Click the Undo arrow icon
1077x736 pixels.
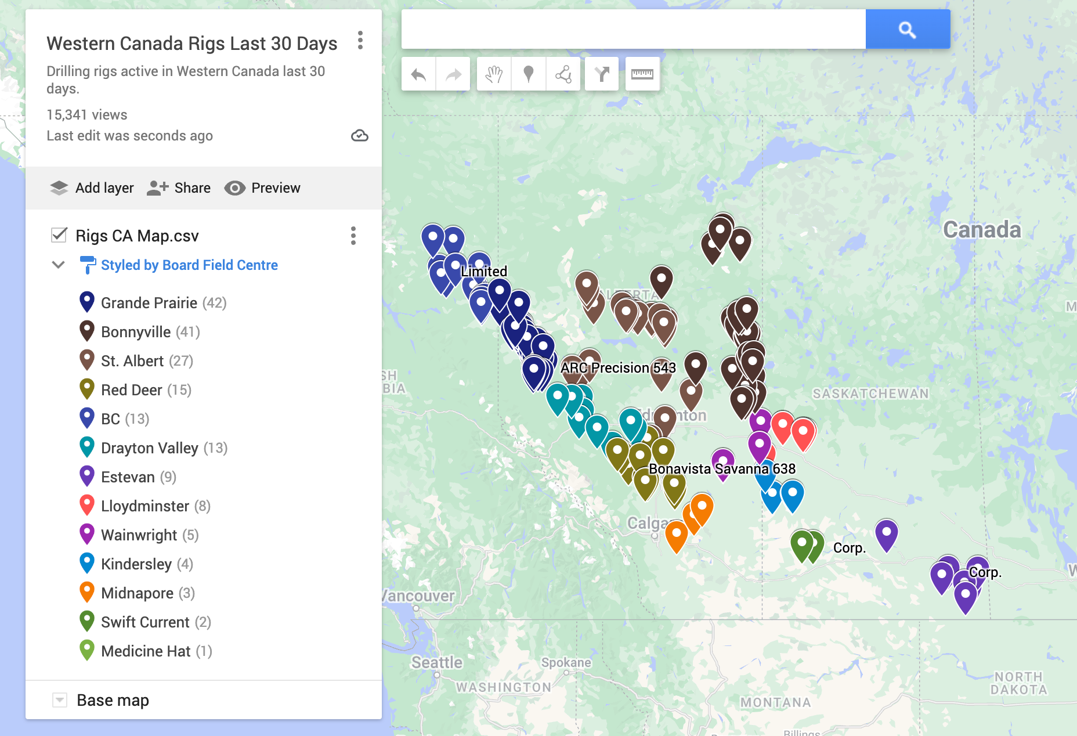[x=420, y=74]
